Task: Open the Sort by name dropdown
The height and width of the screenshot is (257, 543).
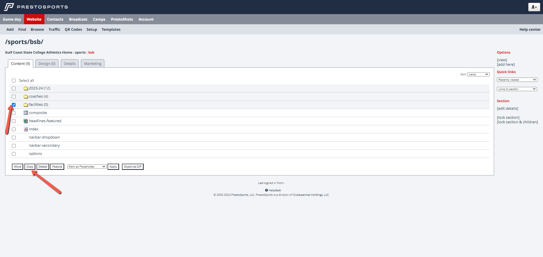Action: (478, 74)
